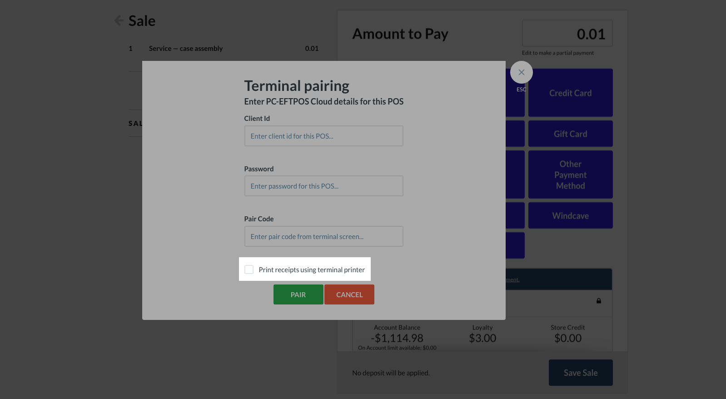Choose Credit Card payment method

point(571,93)
